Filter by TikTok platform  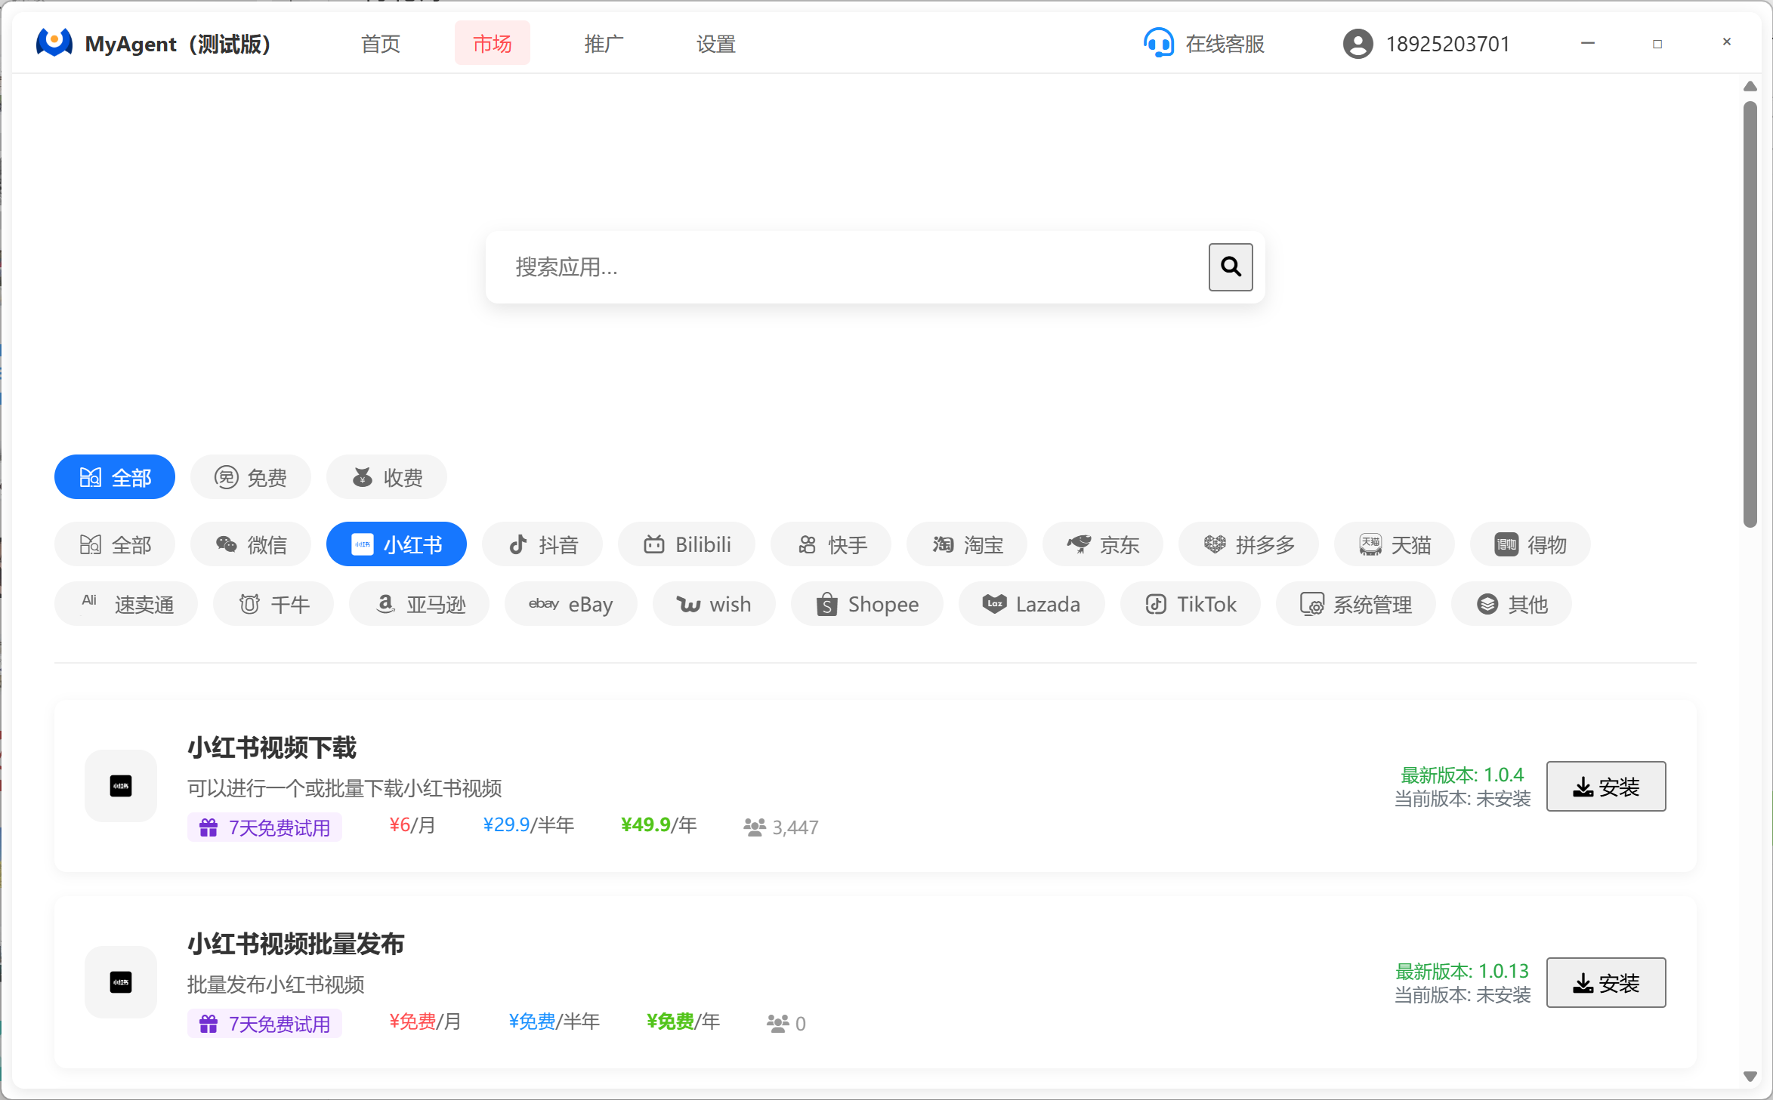[x=1190, y=604]
